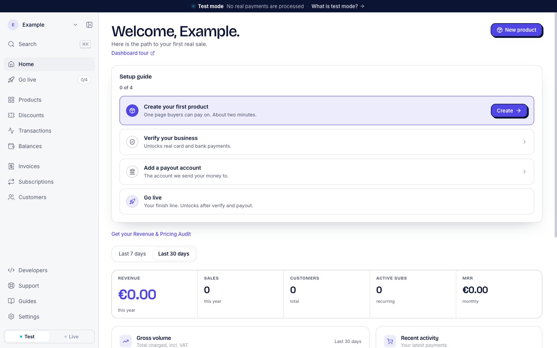Viewport: 557px width, 348px height.
Task: Click the Home house icon
Action: point(11,64)
